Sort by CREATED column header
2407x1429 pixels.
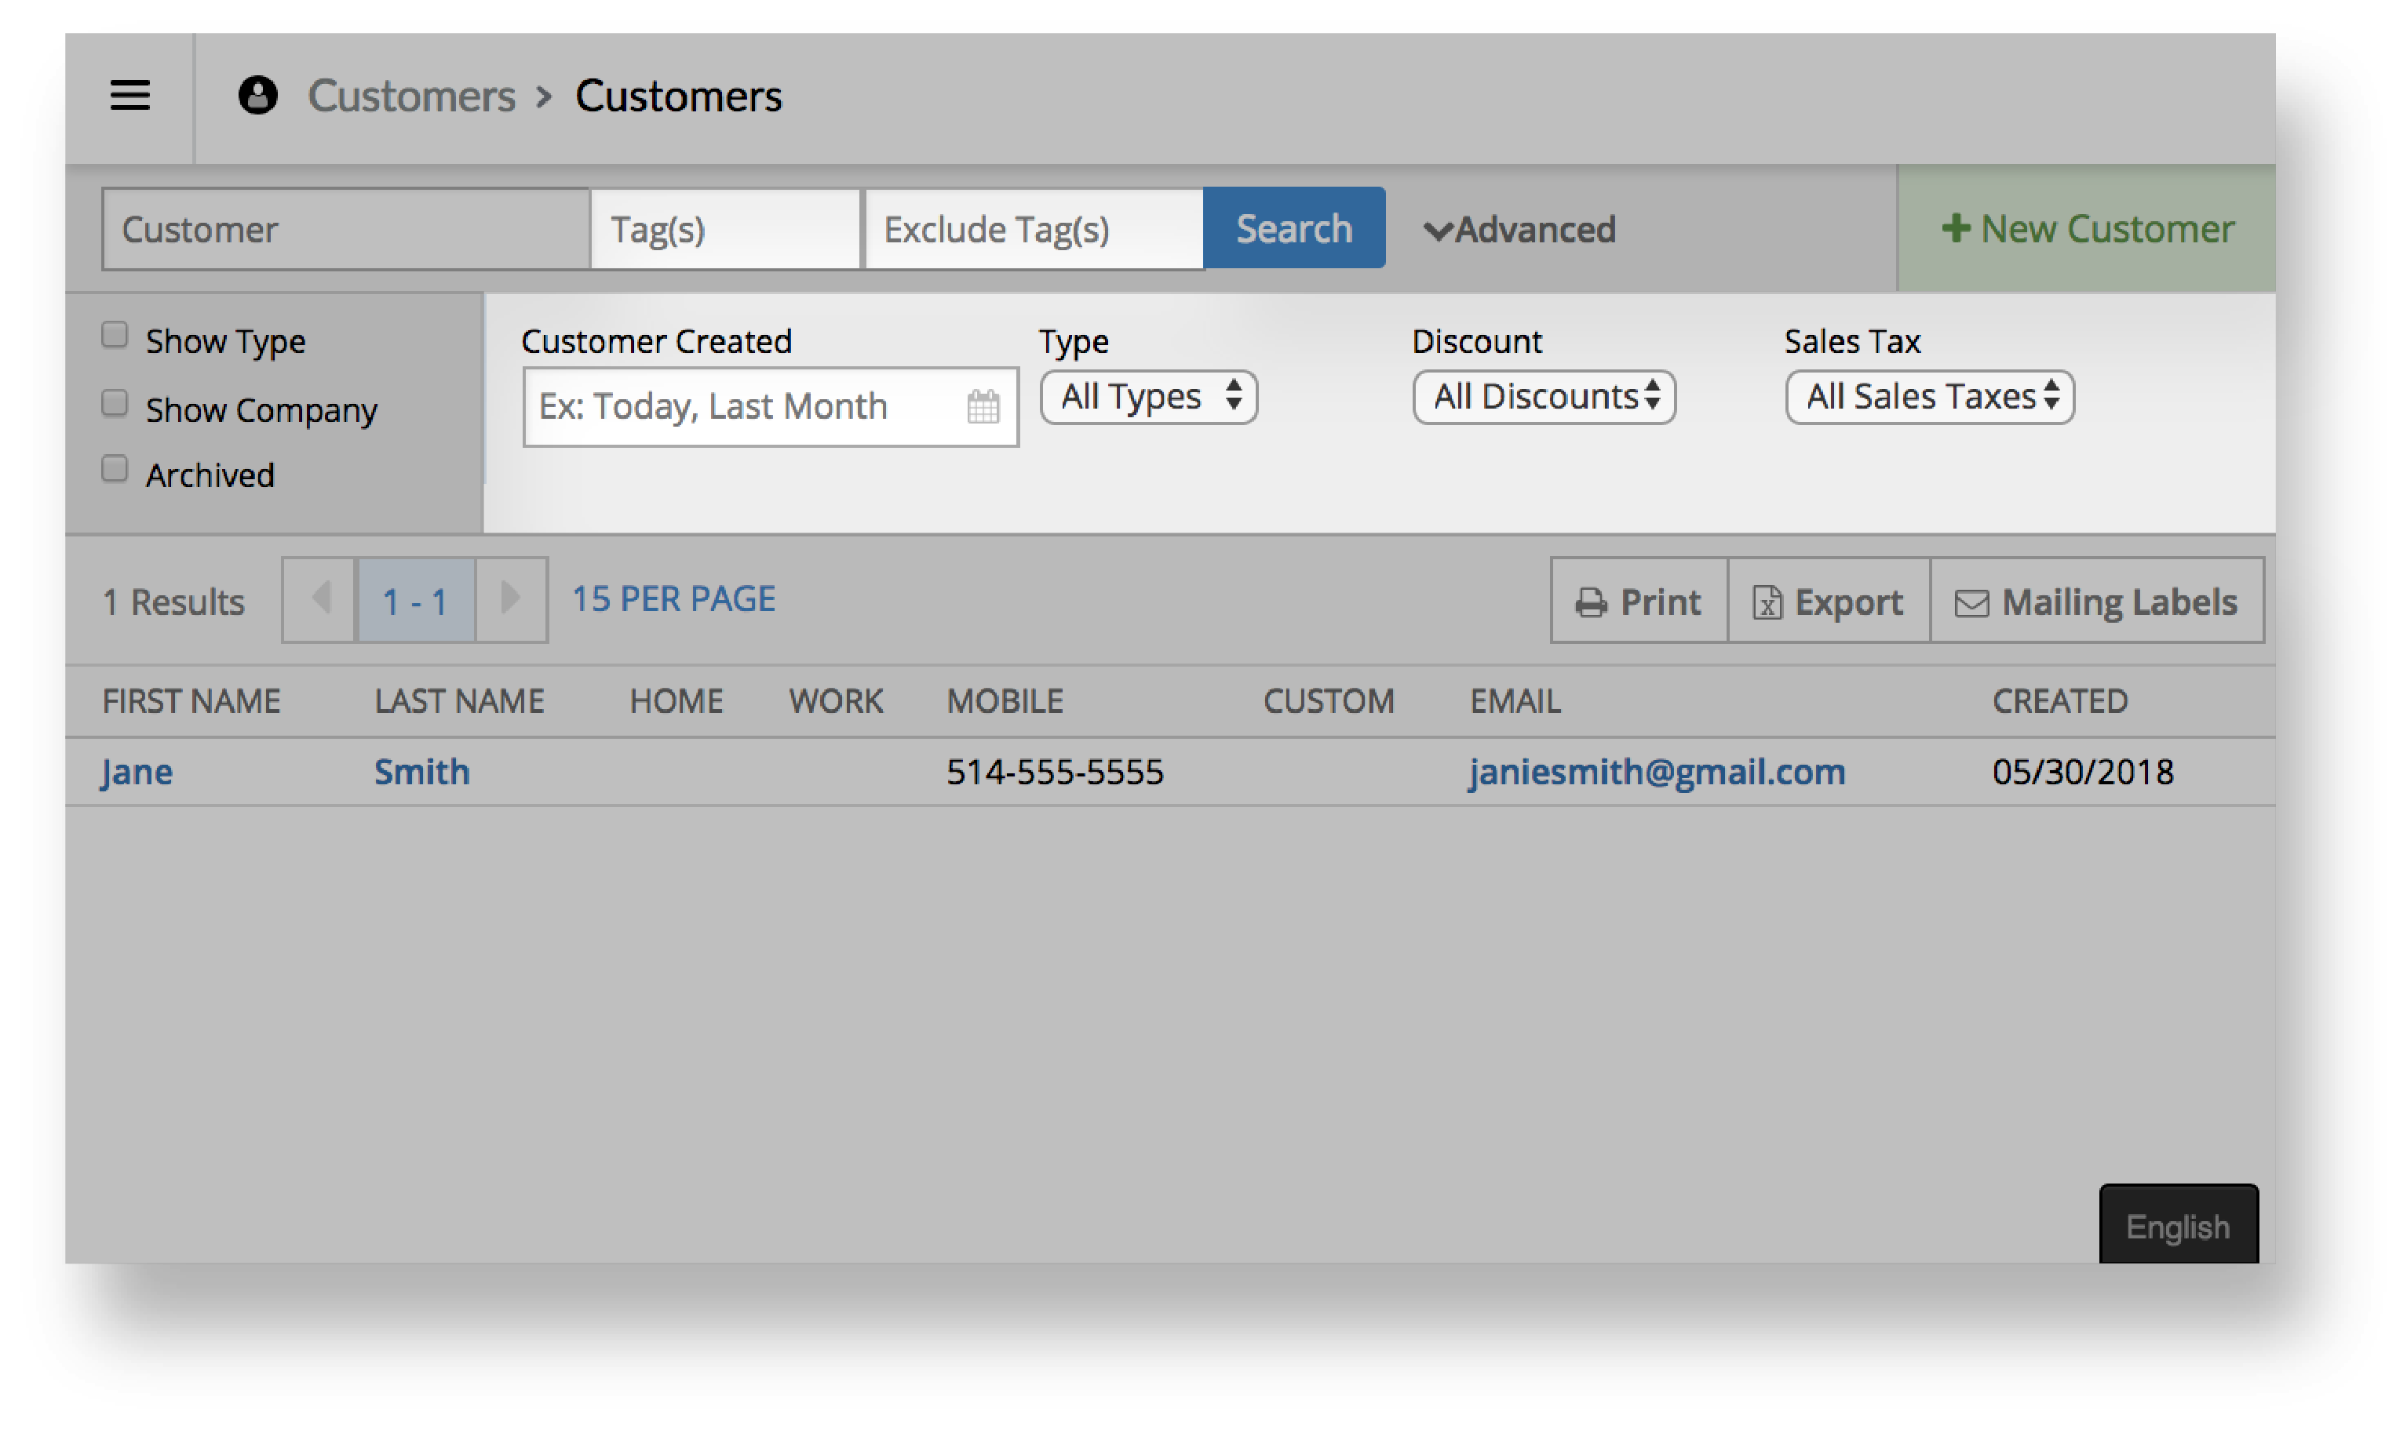pyautogui.click(x=2060, y=701)
